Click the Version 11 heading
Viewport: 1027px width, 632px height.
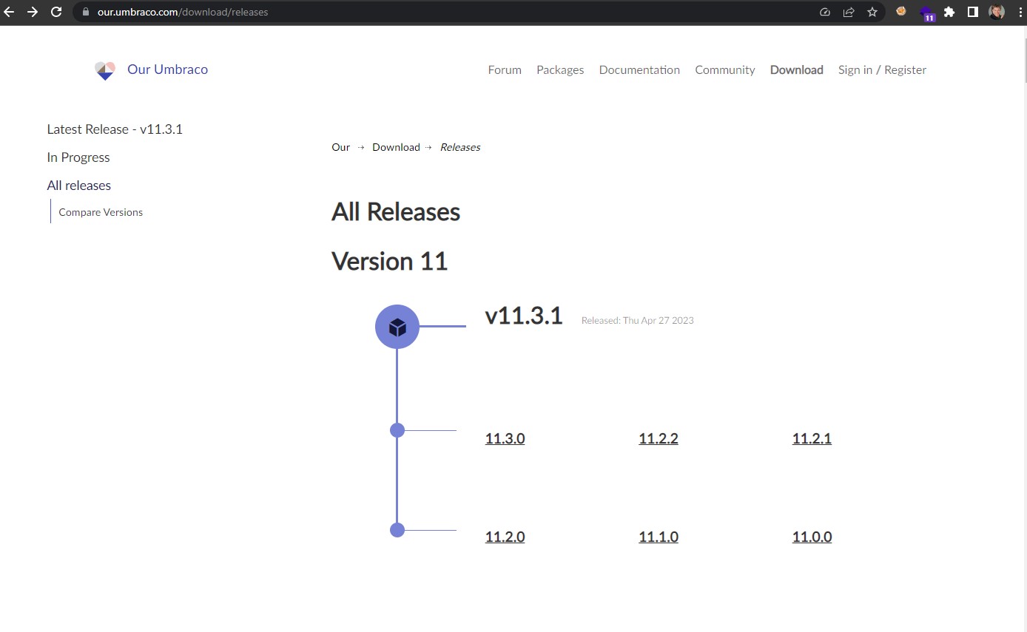pyautogui.click(x=390, y=261)
